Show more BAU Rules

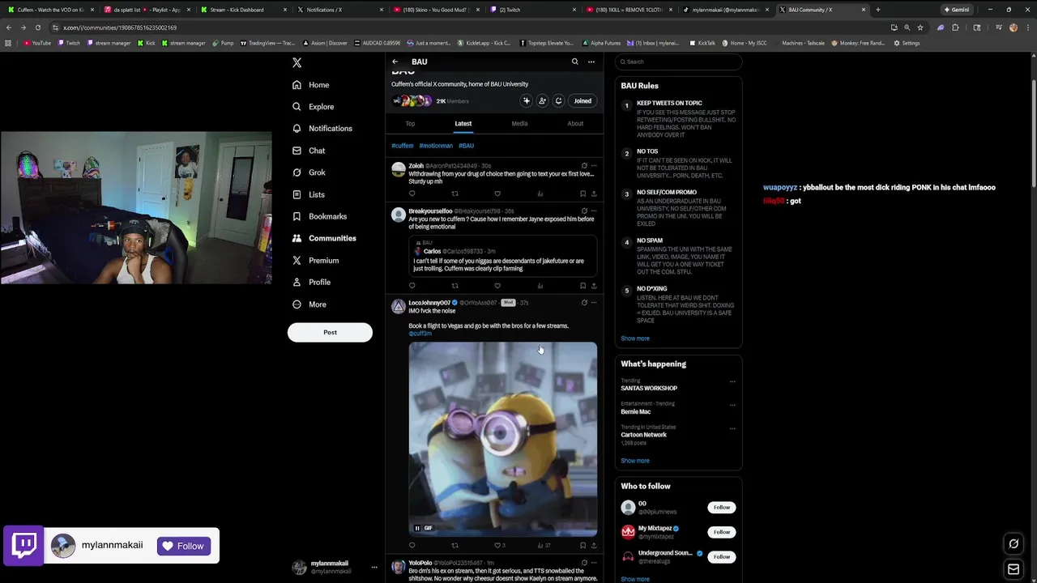click(635, 338)
